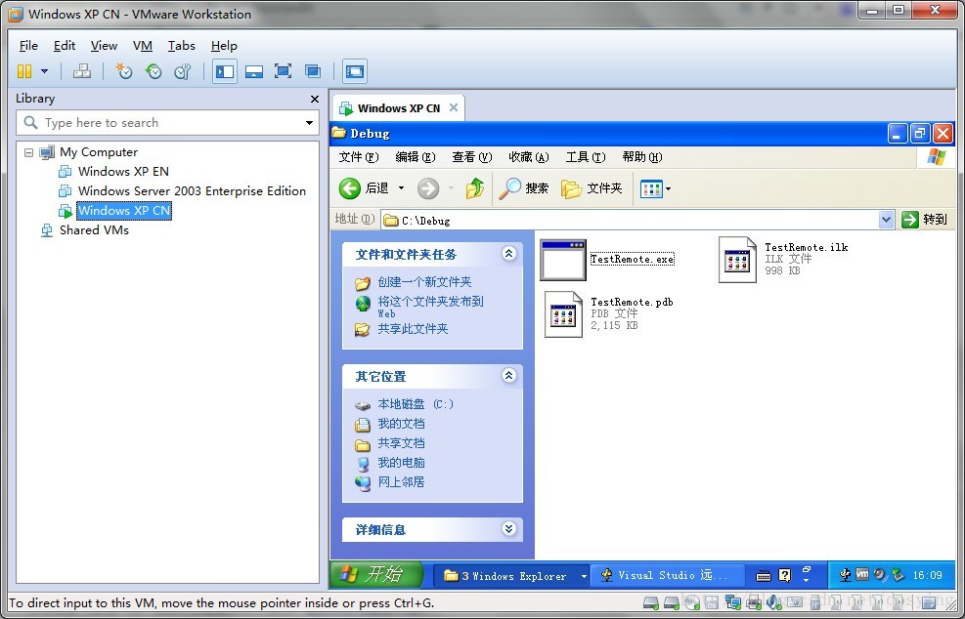Select Shared VMs in the library
Image resolution: width=965 pixels, height=619 pixels.
(94, 230)
